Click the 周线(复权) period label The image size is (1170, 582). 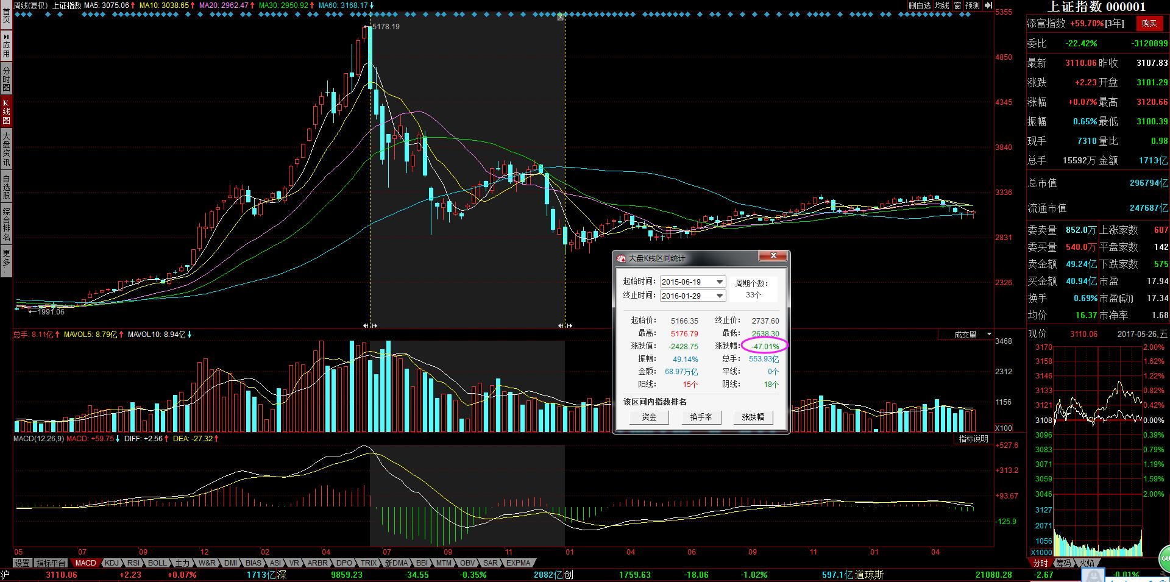click(x=30, y=5)
